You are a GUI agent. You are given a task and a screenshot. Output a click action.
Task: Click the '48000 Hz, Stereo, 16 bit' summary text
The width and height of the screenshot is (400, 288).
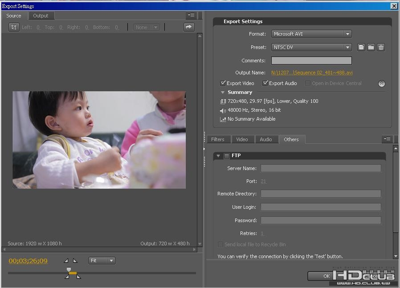tap(254, 110)
